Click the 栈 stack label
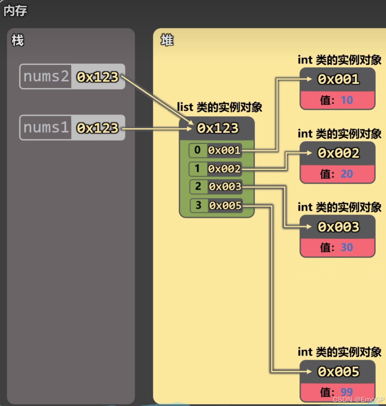Viewport: 386px width, 406px height. (x=18, y=40)
